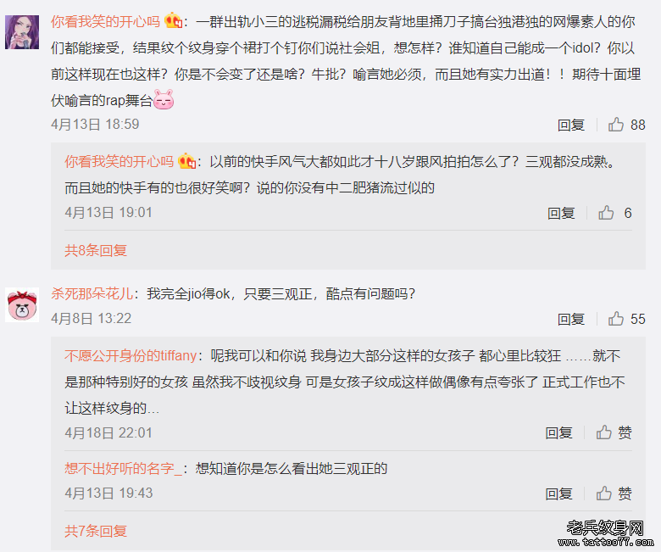The image size is (661, 552).
Task: Click the 老兵纹身网 watermark logo
Action: coord(606,533)
